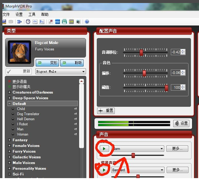Click the 更新 (Update) button
This screenshot has height=185, width=199.
19,71
